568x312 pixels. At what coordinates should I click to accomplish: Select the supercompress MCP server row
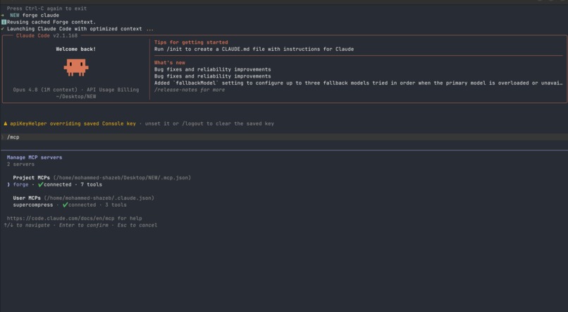(70, 205)
